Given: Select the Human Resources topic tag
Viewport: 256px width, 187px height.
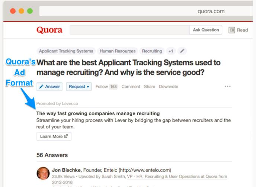Looking at the screenshot, I should tap(118, 51).
